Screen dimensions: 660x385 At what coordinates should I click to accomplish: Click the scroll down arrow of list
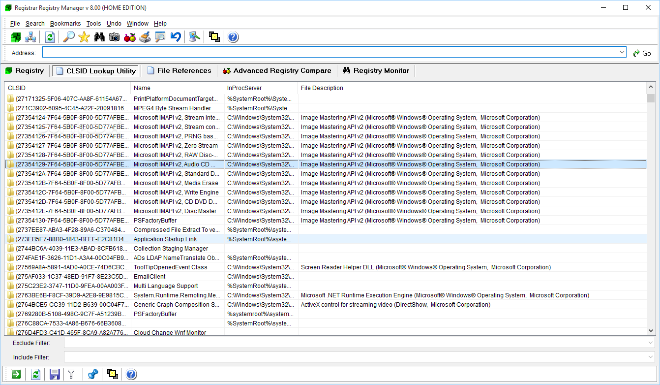pyautogui.click(x=651, y=331)
